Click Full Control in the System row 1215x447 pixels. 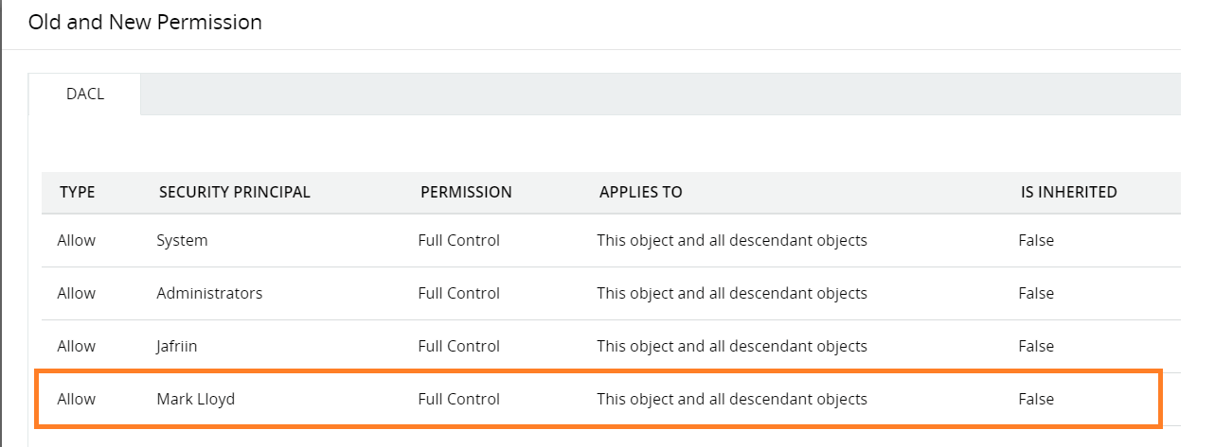click(458, 240)
